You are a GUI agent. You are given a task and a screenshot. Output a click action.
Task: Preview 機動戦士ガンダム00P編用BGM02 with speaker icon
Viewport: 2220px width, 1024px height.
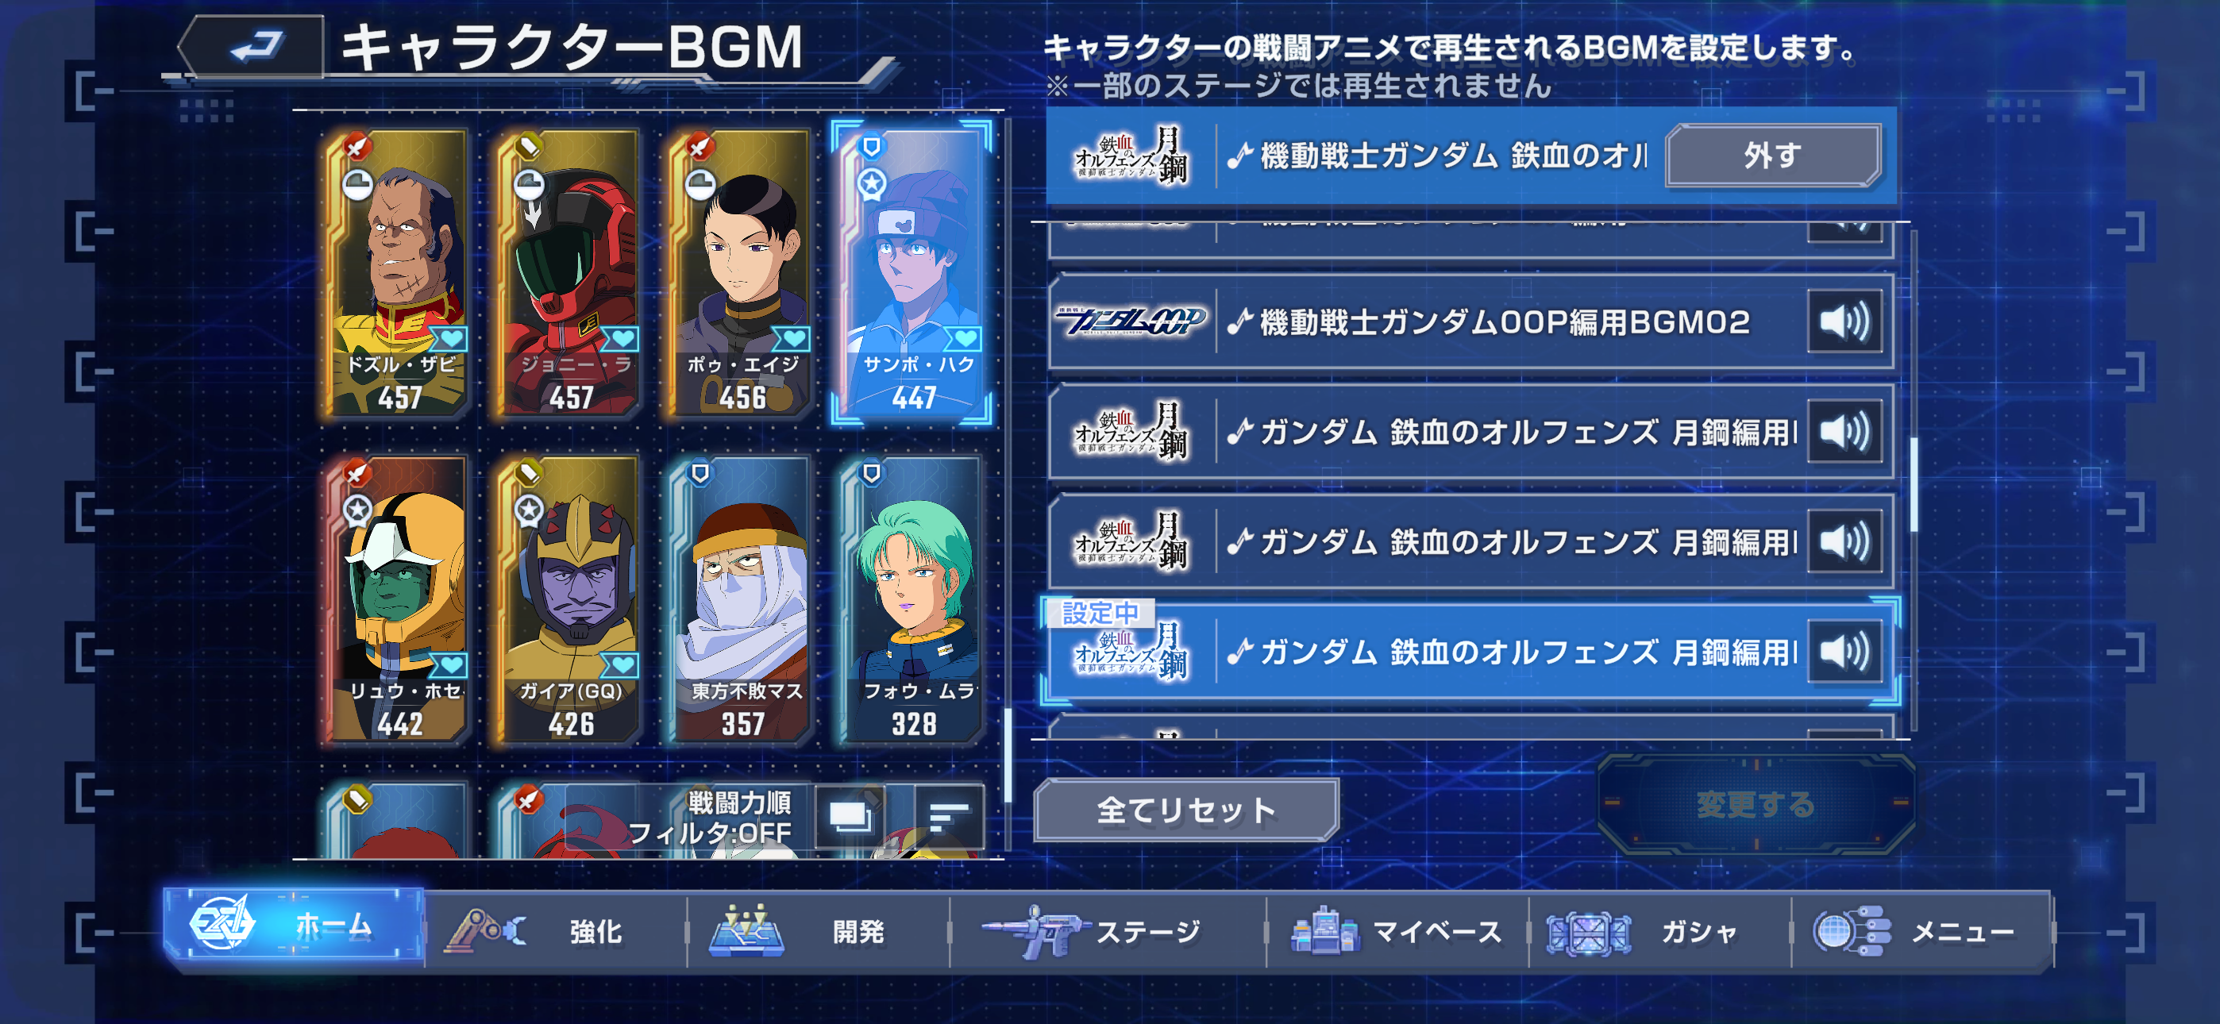coord(1844,322)
